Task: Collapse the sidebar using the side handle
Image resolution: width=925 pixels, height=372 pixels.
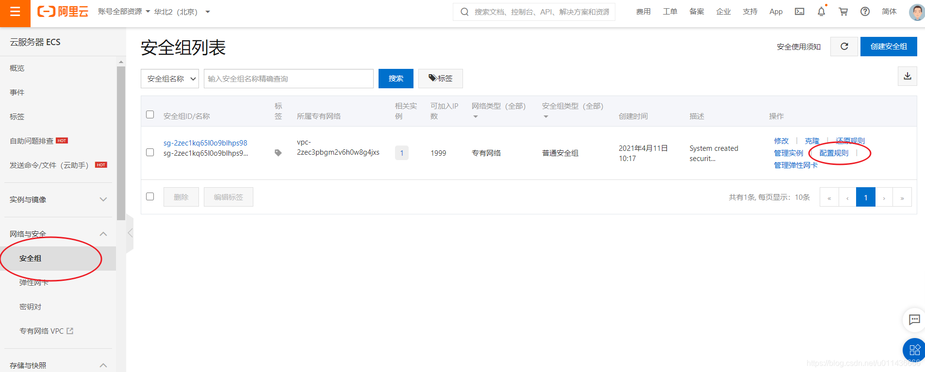Action: [130, 233]
